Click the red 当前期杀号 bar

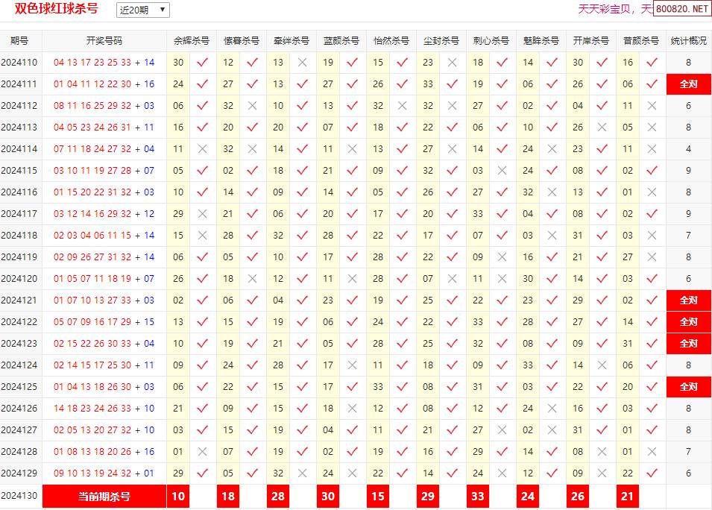[104, 497]
